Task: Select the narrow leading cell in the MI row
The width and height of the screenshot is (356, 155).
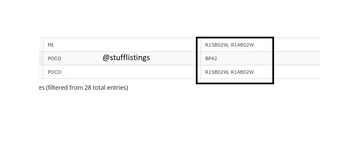Action: (x=41, y=45)
